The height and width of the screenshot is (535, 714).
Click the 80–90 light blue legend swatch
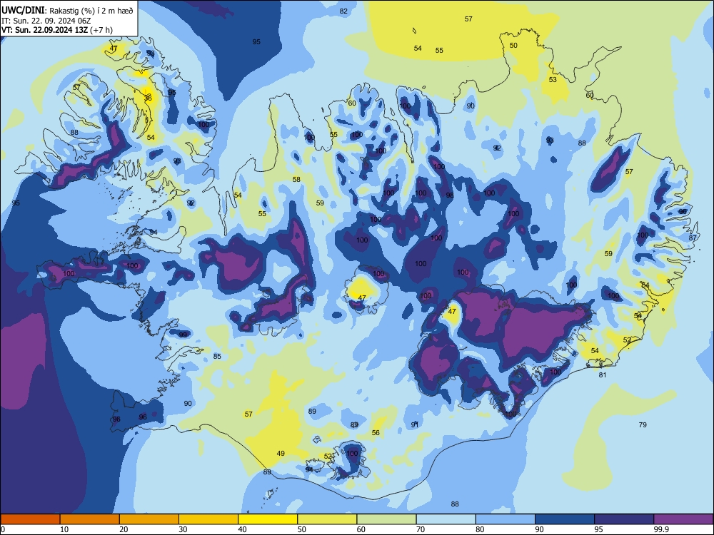(x=505, y=519)
